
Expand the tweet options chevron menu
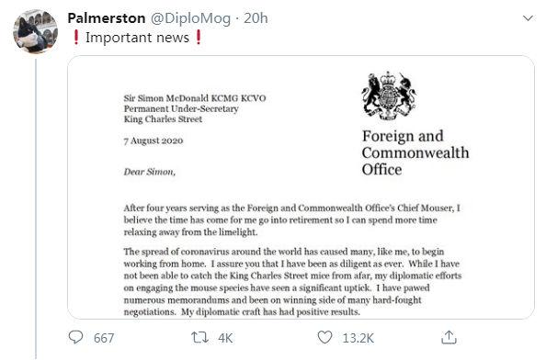[x=528, y=18]
